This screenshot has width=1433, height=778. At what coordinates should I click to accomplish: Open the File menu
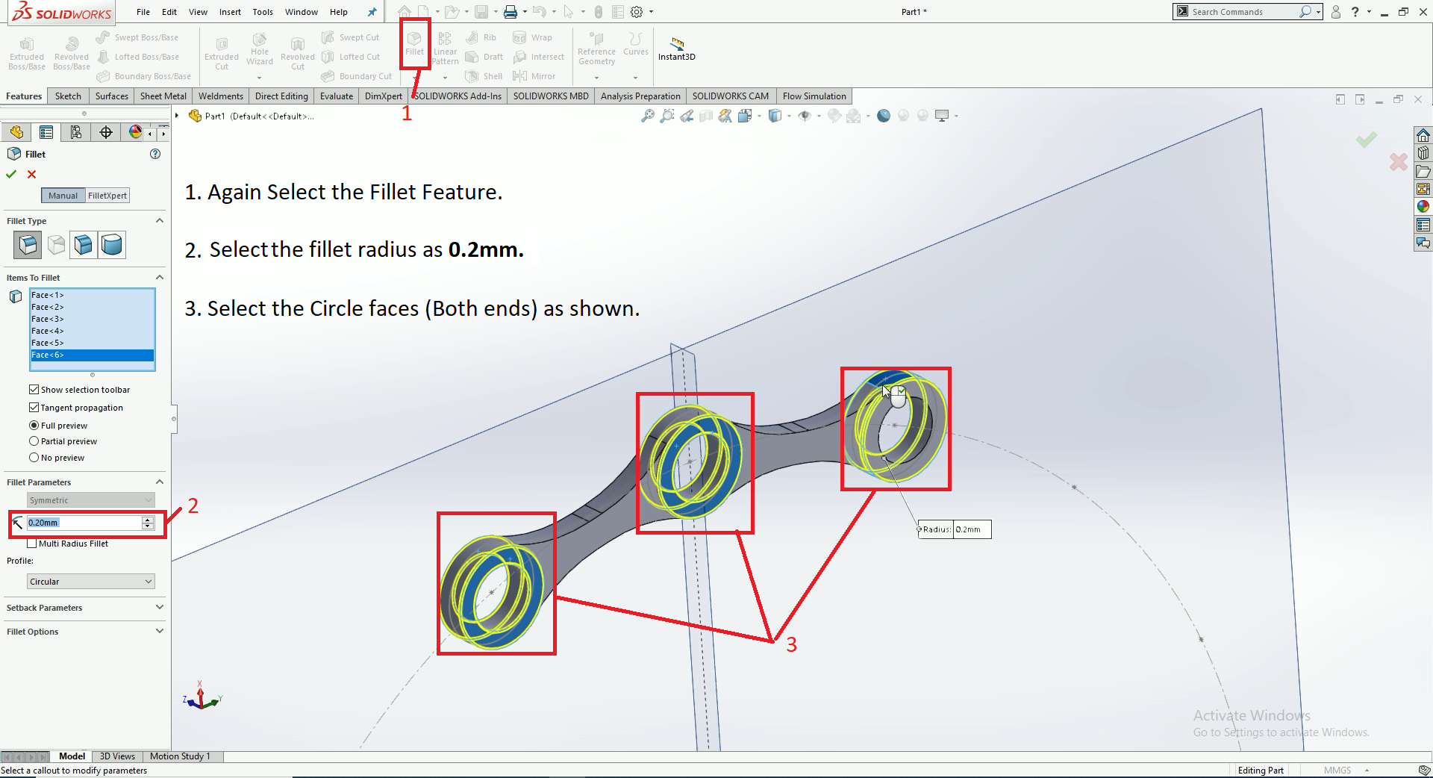[143, 12]
